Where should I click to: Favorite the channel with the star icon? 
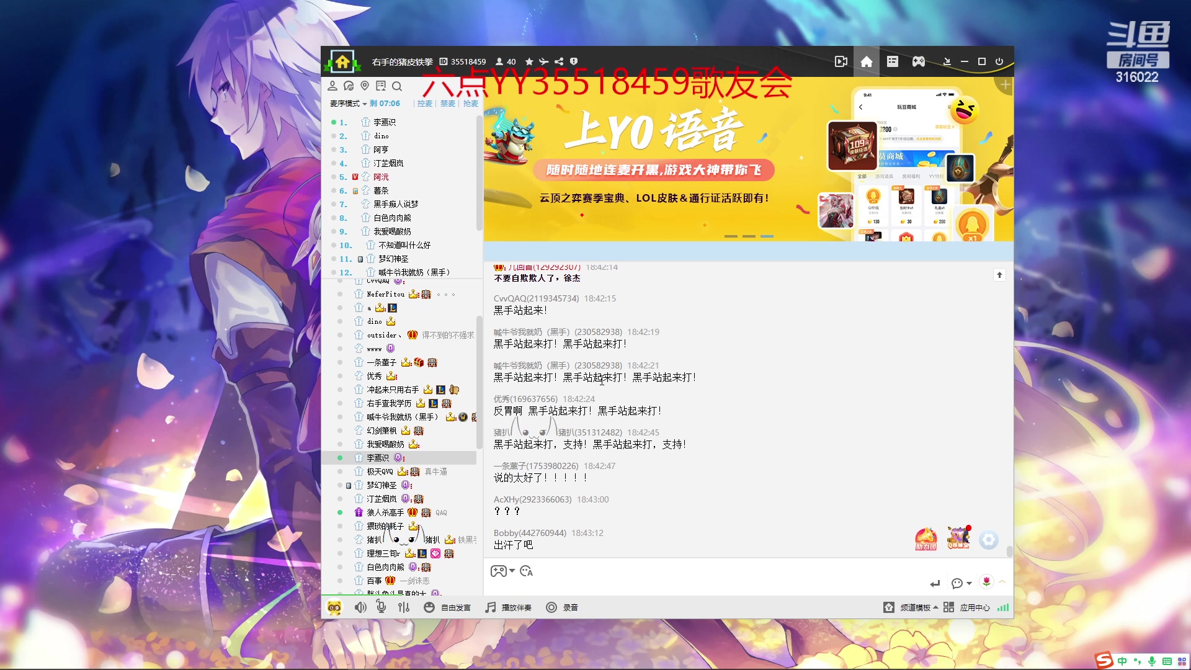529,61
